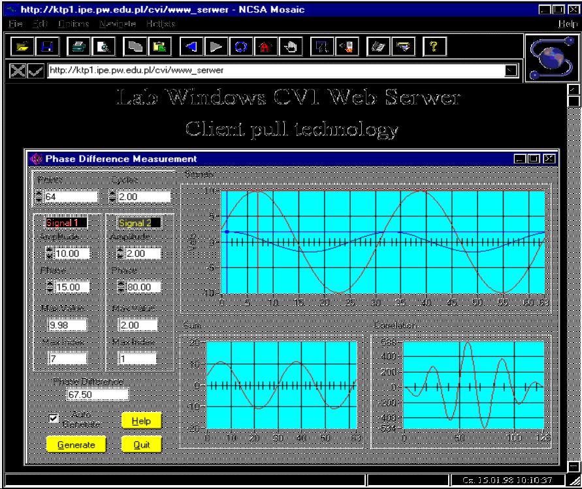
Task: Click the Find toolbar icon
Action: 322,47
